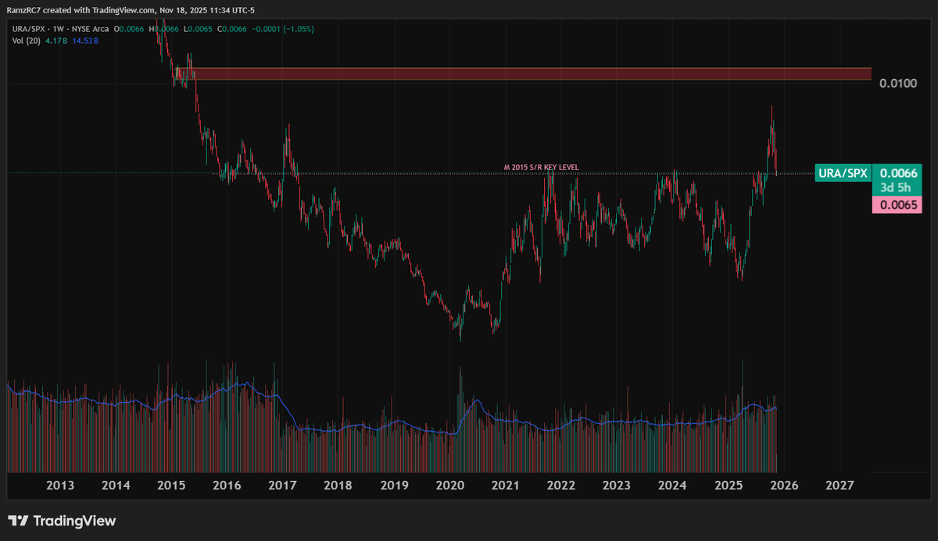Click the 2022 label on the time axis
Image resolution: width=938 pixels, height=541 pixels.
560,485
